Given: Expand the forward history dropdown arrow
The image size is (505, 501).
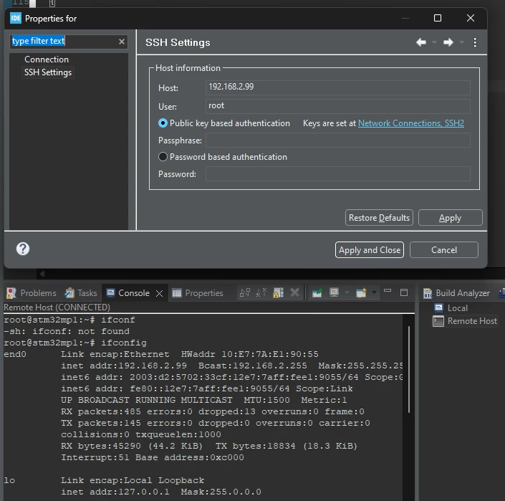Looking at the screenshot, I should (461, 42).
